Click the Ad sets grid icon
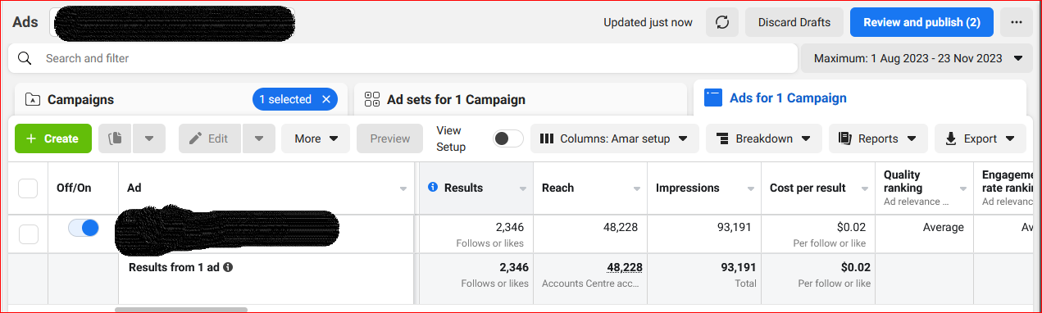The image size is (1042, 313). pos(371,99)
